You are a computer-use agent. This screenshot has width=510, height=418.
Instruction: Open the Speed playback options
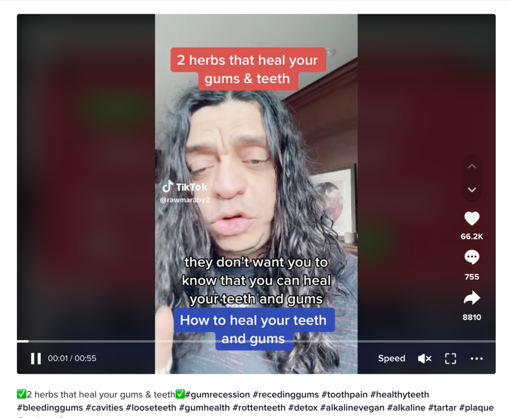click(392, 358)
